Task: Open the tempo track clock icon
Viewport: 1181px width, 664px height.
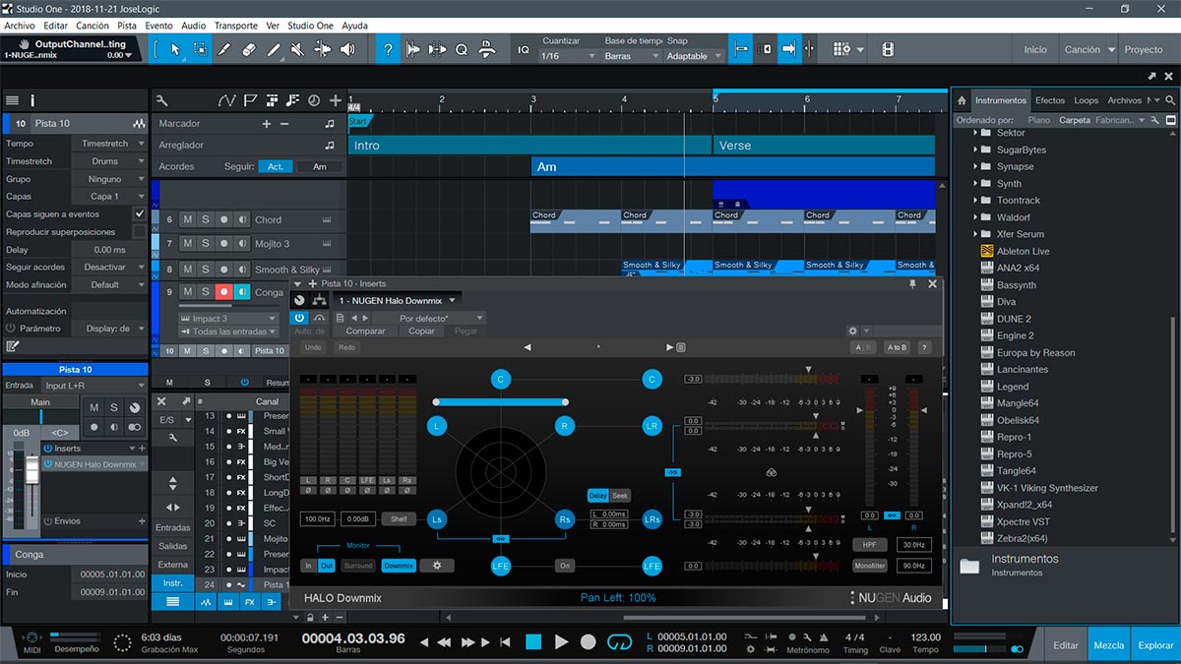Action: pyautogui.click(x=313, y=100)
